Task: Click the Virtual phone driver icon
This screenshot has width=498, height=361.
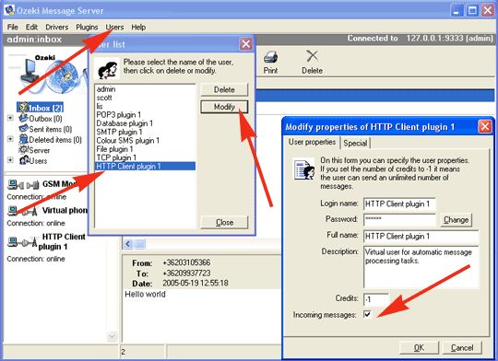Action: pyautogui.click(x=22, y=211)
